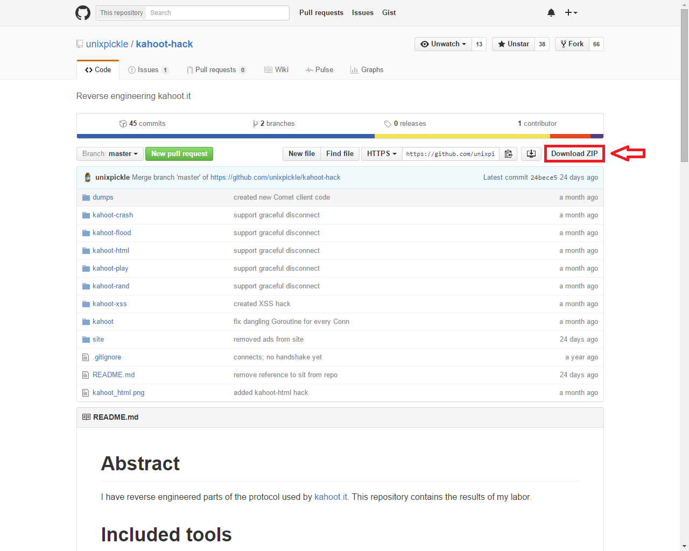Click the repository book icon
The width and height of the screenshot is (689, 551).
click(80, 44)
